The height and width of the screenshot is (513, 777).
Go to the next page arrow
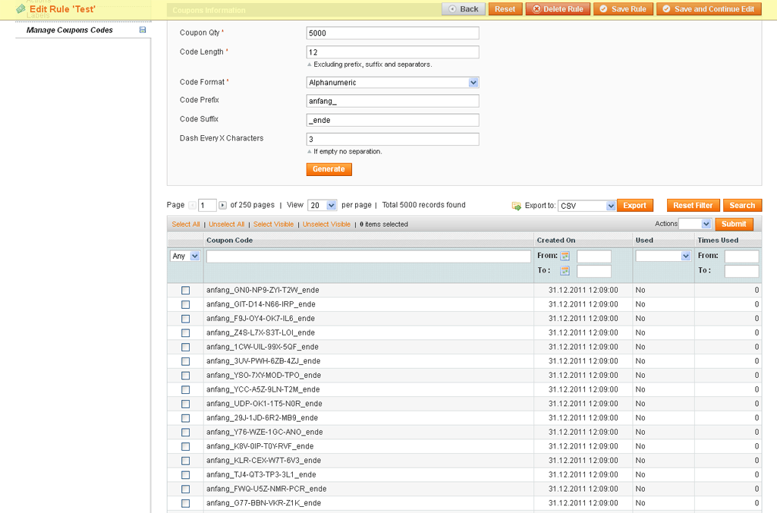click(x=222, y=205)
